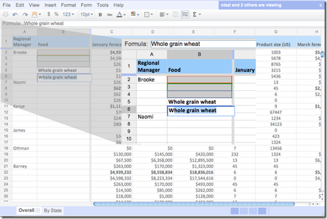Open the Help menu
The image size is (327, 219).
(x=118, y=5)
